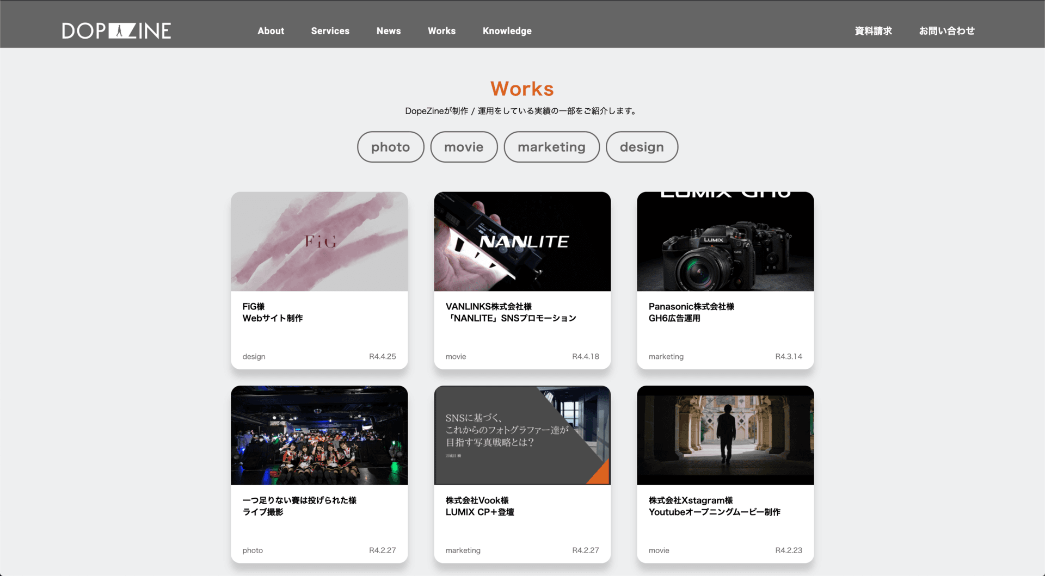
Task: Click the DopeZine logo
Action: click(x=116, y=30)
